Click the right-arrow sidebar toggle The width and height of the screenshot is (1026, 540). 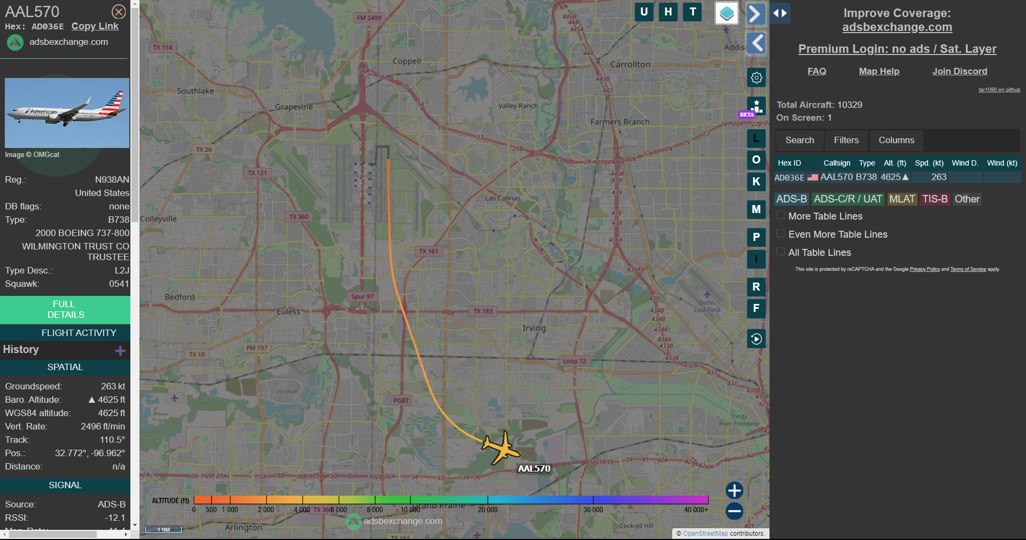coord(755,13)
